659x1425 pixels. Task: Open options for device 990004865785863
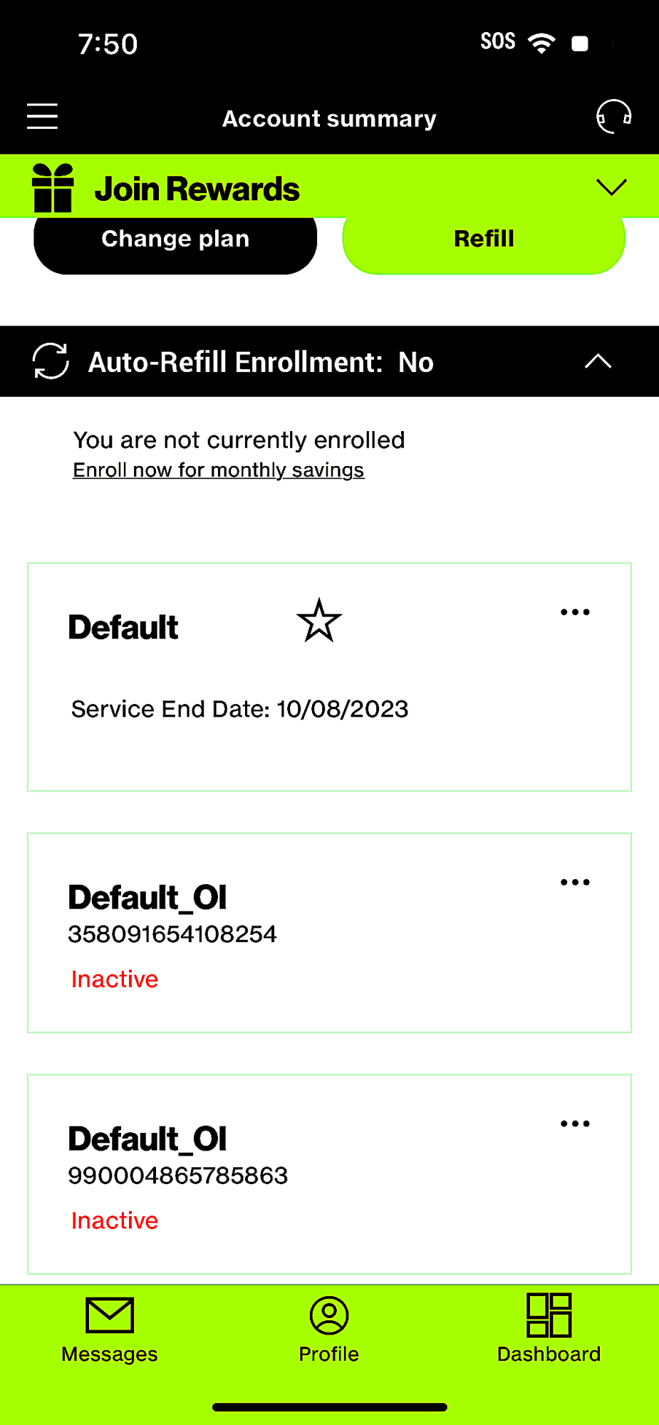click(x=575, y=1124)
